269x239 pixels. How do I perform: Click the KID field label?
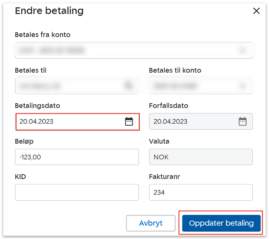coord(20,177)
